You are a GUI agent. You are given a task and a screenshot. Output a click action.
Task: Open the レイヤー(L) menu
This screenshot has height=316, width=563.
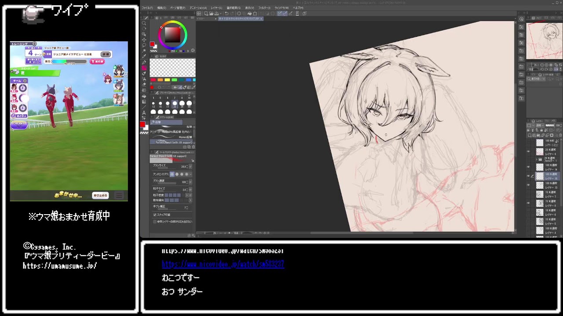(x=216, y=8)
